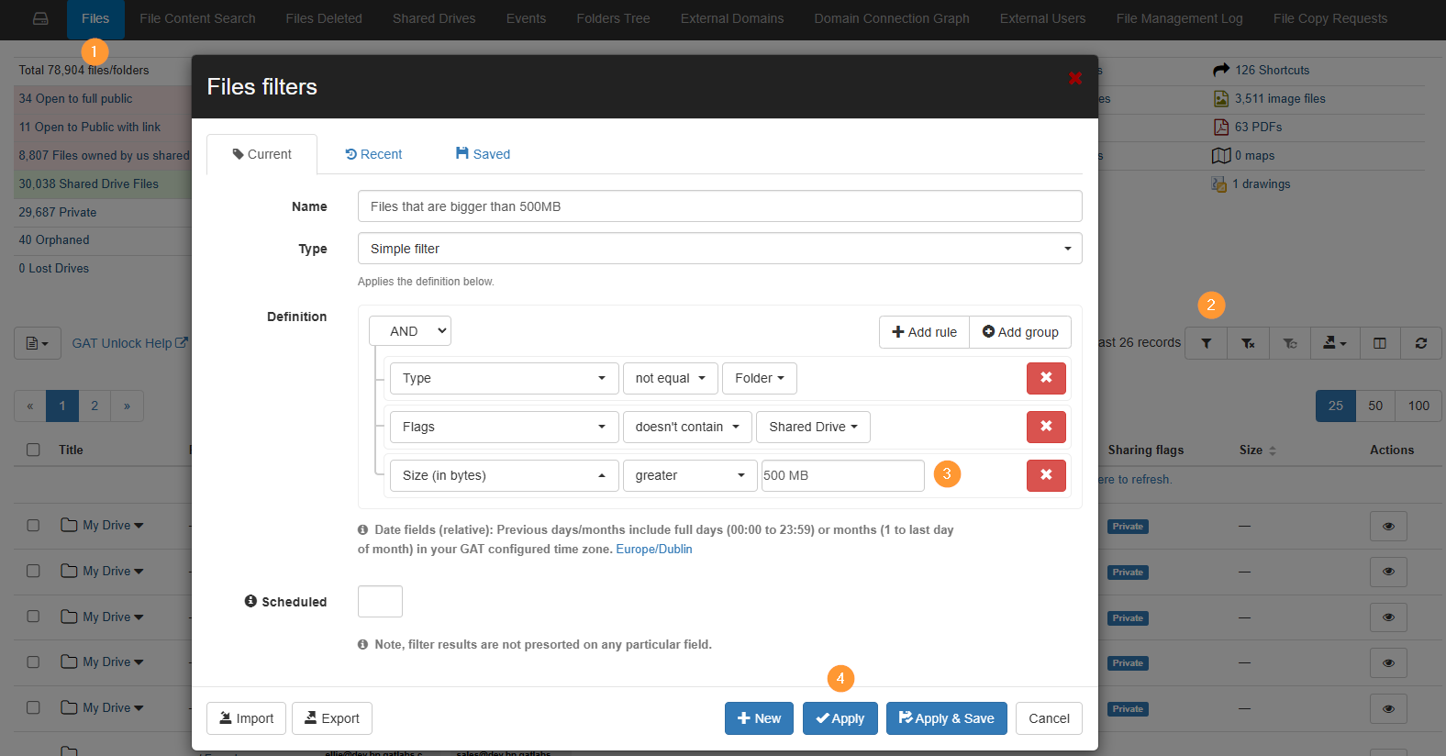Image resolution: width=1446 pixels, height=756 pixels.
Task: Open the column layout icon
Action: 1379,343
